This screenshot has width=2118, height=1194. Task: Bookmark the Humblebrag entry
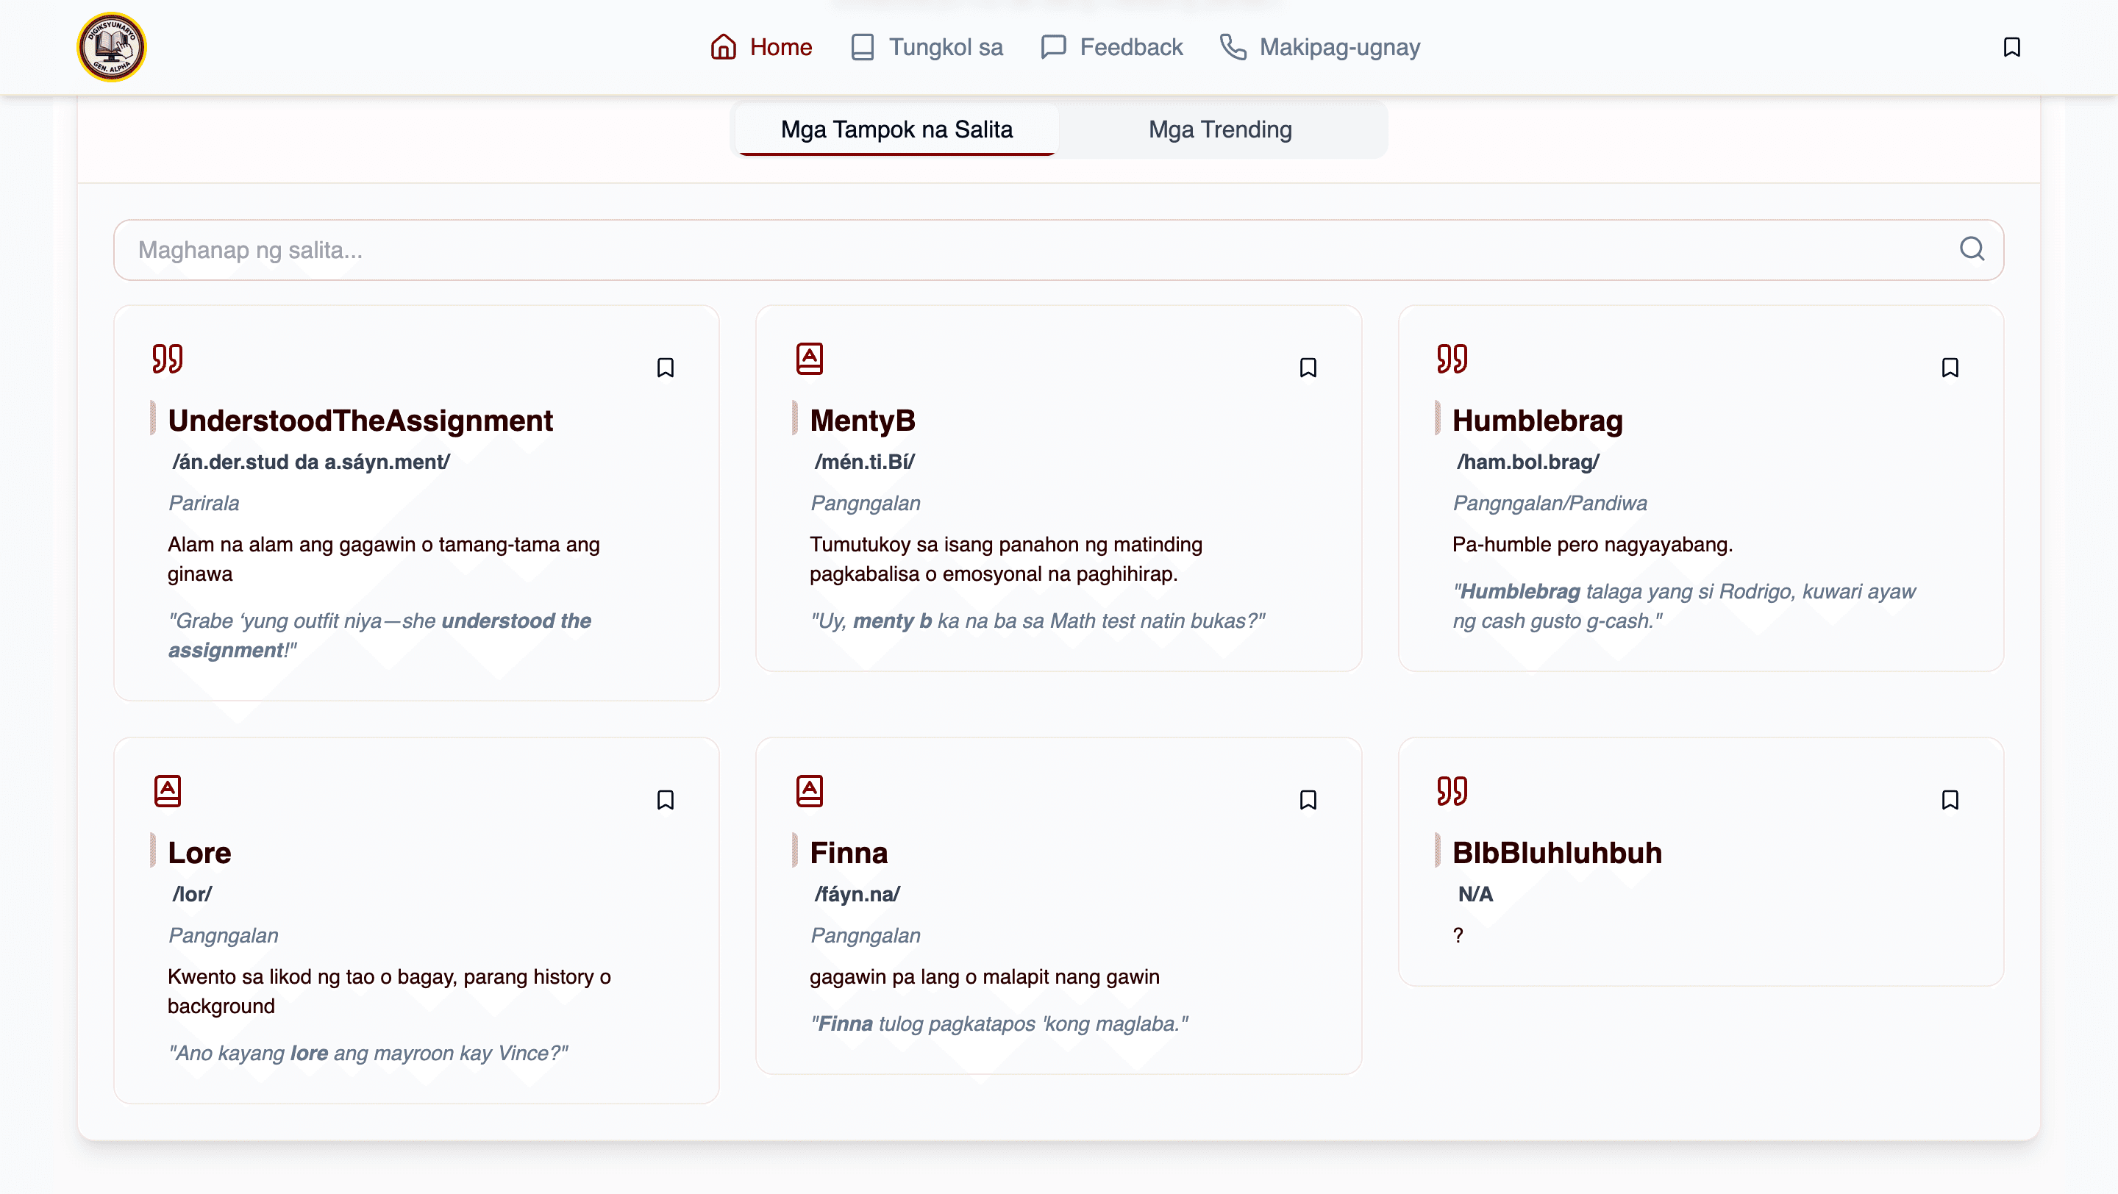tap(1950, 368)
